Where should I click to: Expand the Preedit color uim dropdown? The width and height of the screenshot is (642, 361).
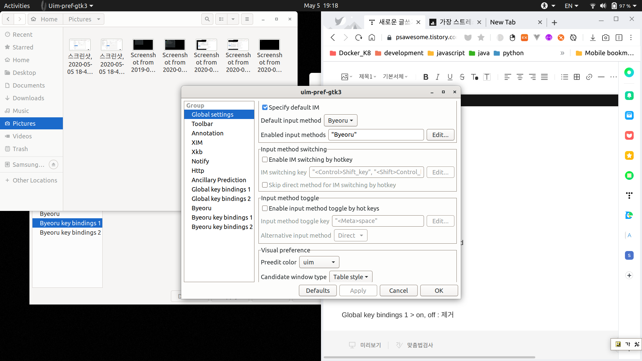click(319, 262)
